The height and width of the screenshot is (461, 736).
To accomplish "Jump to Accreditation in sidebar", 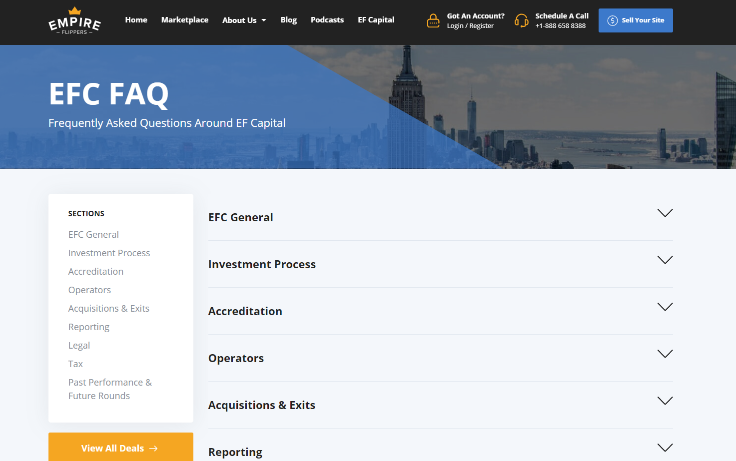I will click(96, 272).
